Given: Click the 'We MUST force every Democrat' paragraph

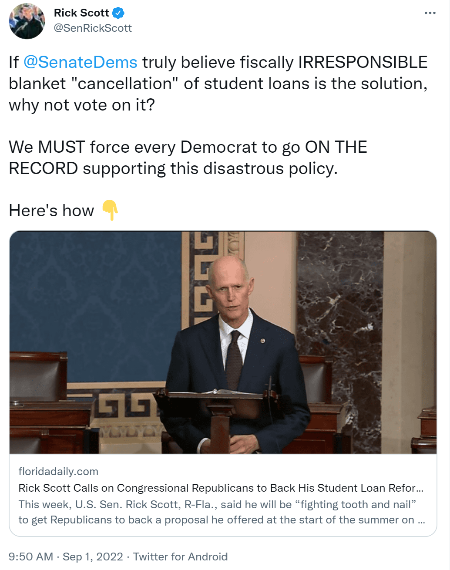Looking at the screenshot, I should [x=188, y=158].
